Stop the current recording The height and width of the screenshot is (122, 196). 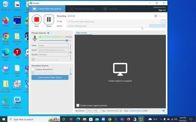[37, 19]
